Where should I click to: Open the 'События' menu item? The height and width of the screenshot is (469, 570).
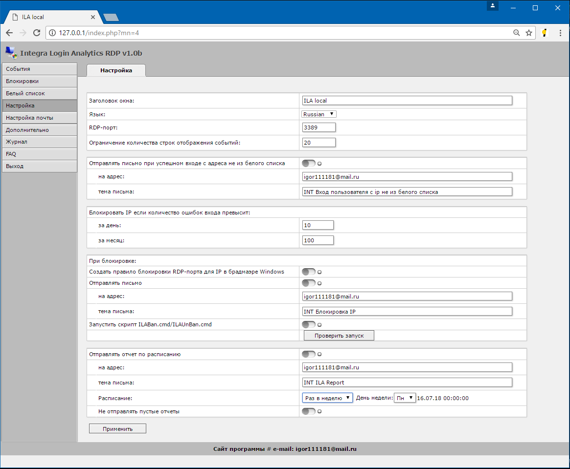[39, 69]
